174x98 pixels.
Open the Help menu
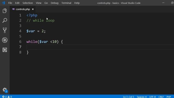[77, 3]
